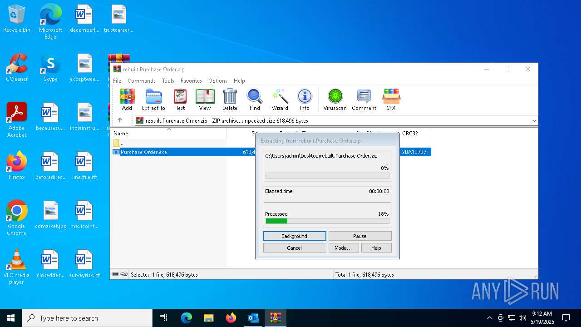Open the File menu
This screenshot has height=327, width=581.
117,81
